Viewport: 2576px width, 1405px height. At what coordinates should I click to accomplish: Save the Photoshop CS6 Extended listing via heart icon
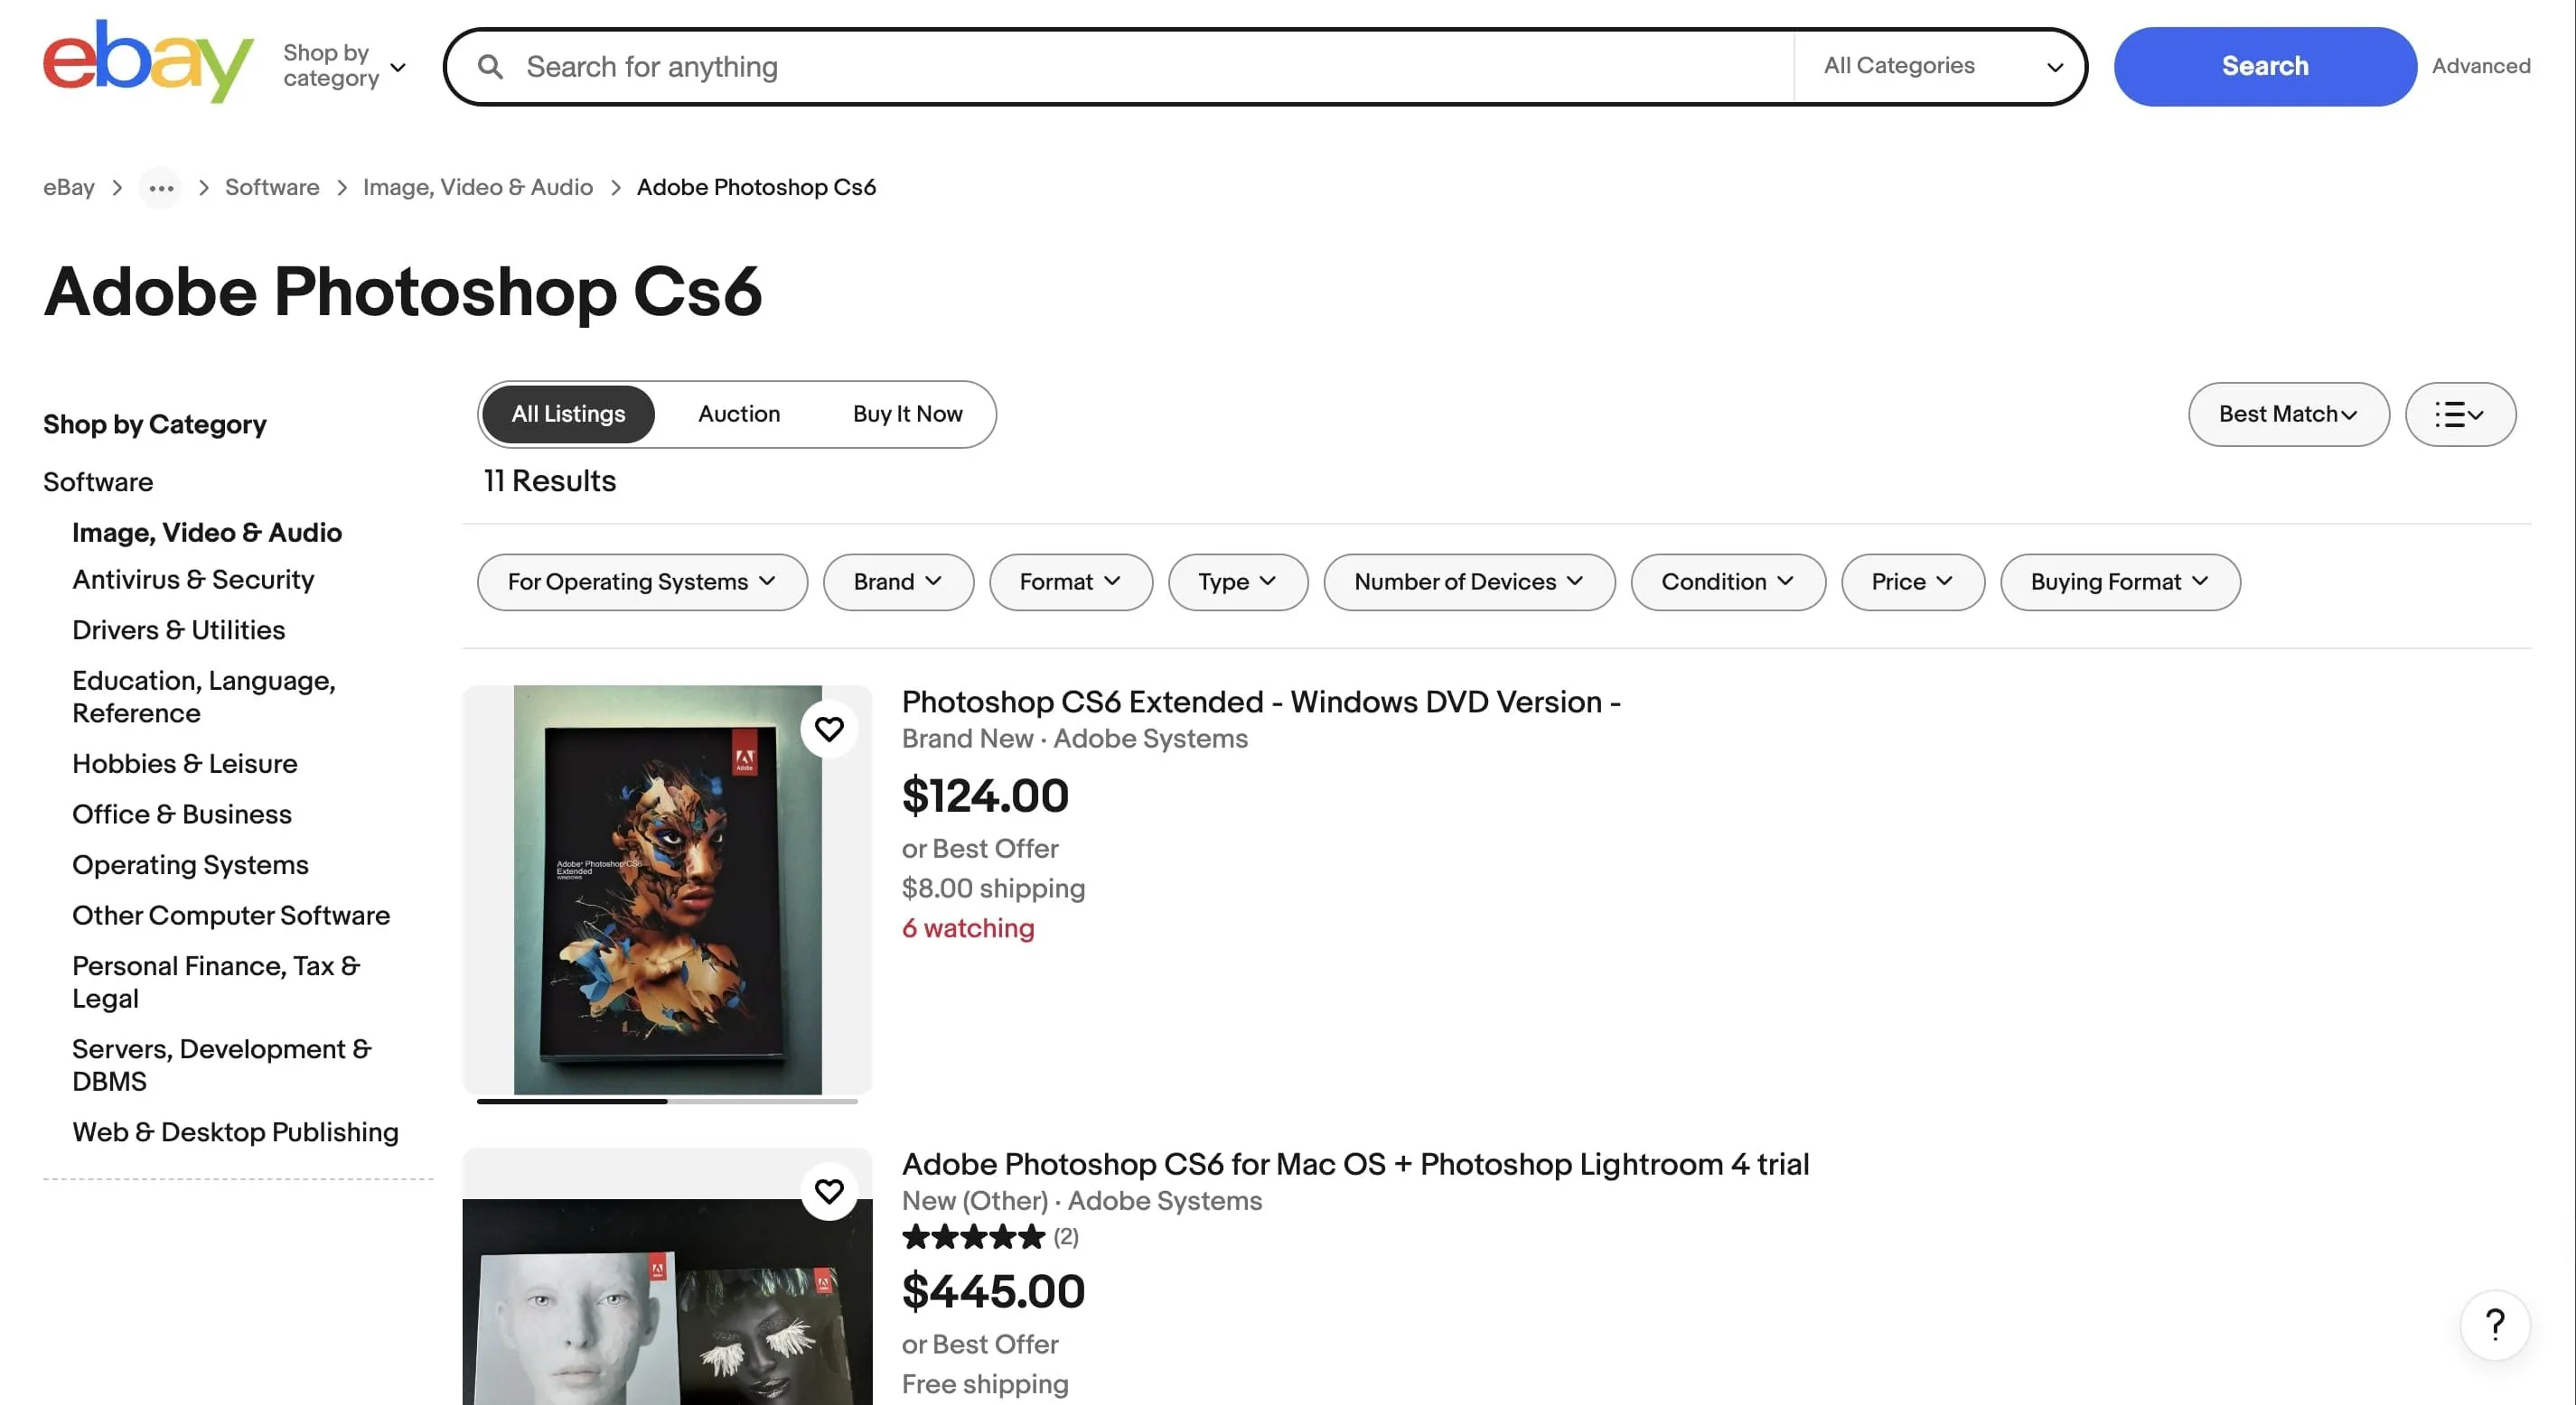(x=829, y=729)
